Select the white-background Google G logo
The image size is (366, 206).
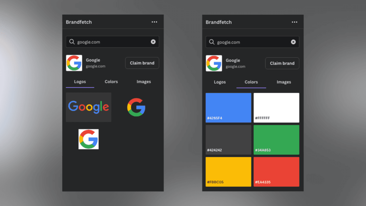coord(89,139)
